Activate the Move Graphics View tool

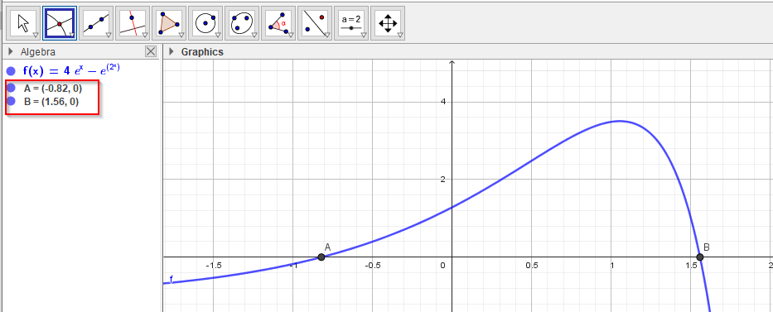[x=388, y=23]
